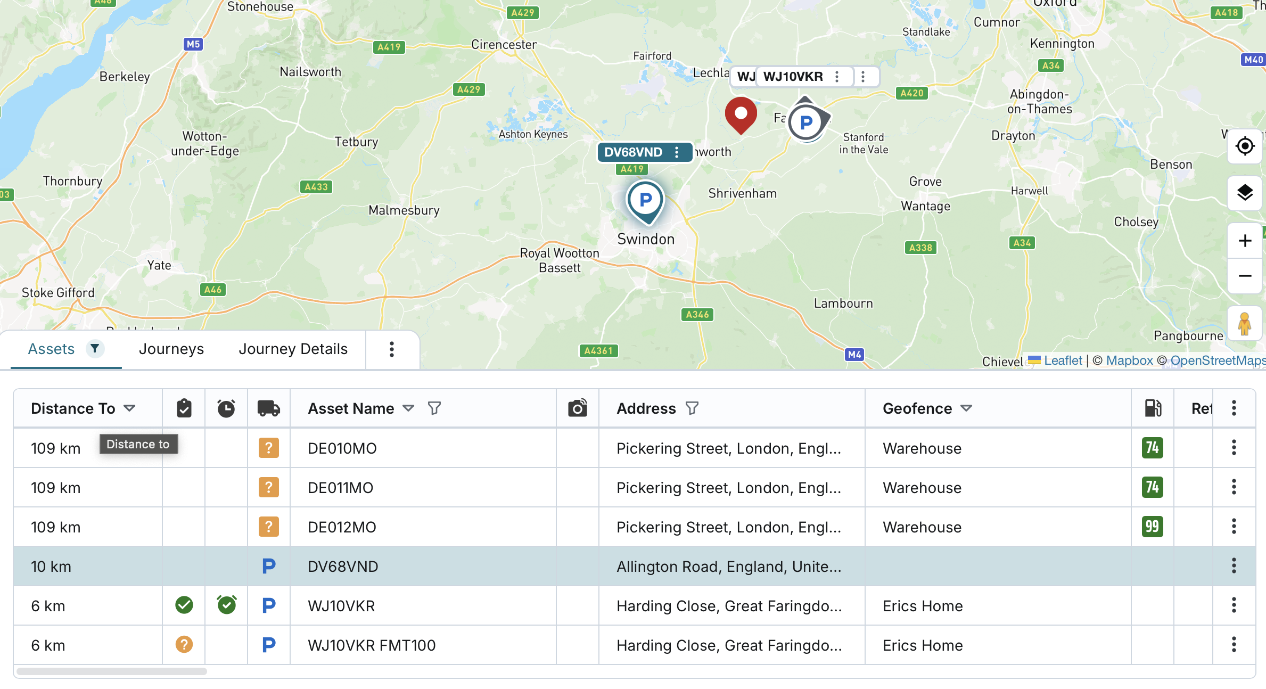Toggle the Assets tab filter icon
This screenshot has height=689, width=1266.
[x=95, y=349]
